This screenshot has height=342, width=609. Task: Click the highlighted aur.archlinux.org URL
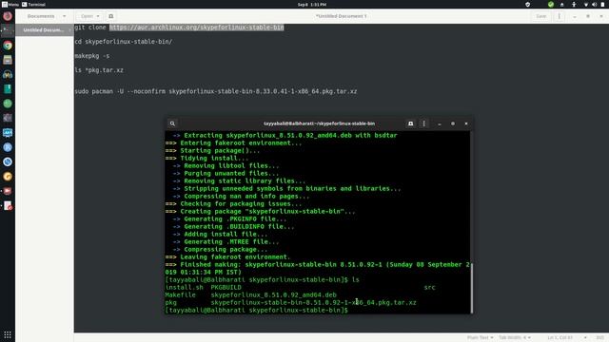coord(197,28)
